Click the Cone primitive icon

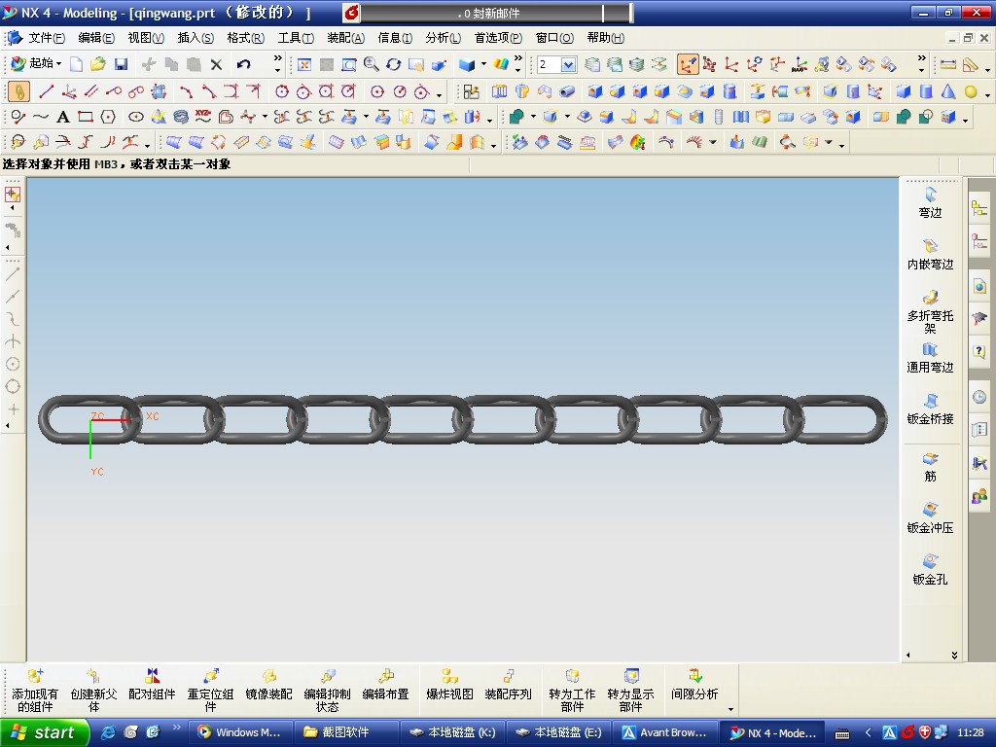pos(948,92)
